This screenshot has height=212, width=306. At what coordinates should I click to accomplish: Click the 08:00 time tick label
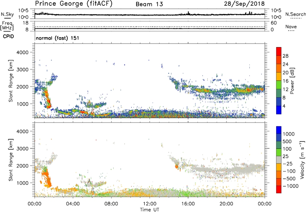[111, 204]
